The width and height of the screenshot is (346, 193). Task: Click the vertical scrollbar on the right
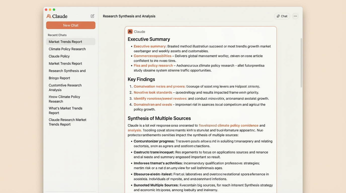click(301, 63)
